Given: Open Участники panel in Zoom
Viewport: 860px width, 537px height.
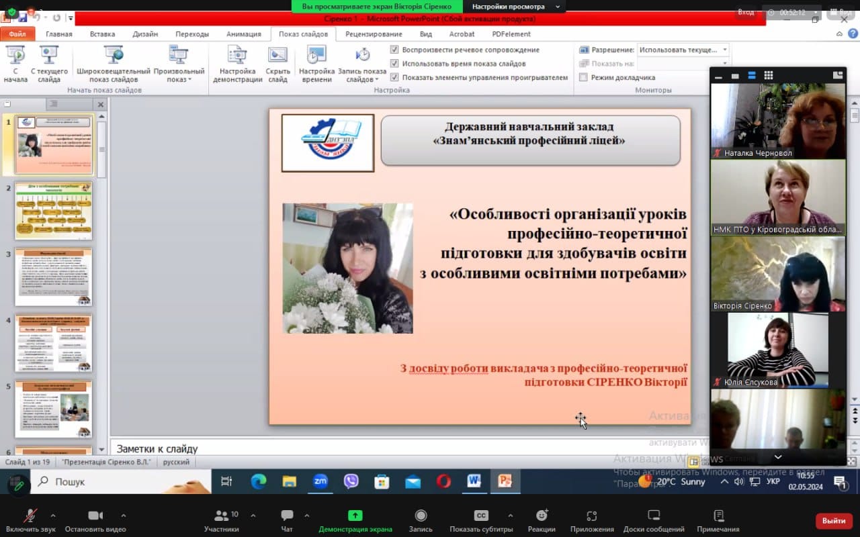Looking at the screenshot, I should click(221, 520).
